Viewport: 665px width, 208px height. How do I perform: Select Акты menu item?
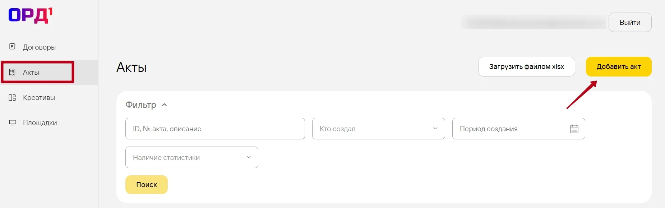click(x=31, y=72)
